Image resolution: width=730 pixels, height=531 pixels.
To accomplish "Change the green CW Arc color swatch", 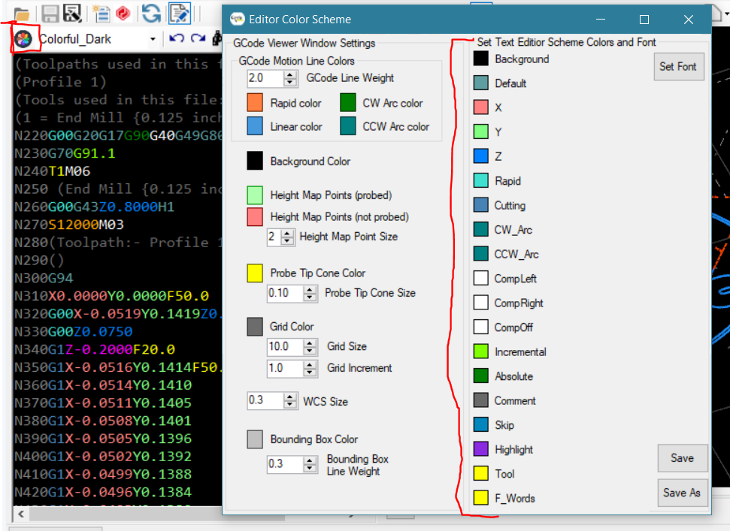I will [348, 102].
